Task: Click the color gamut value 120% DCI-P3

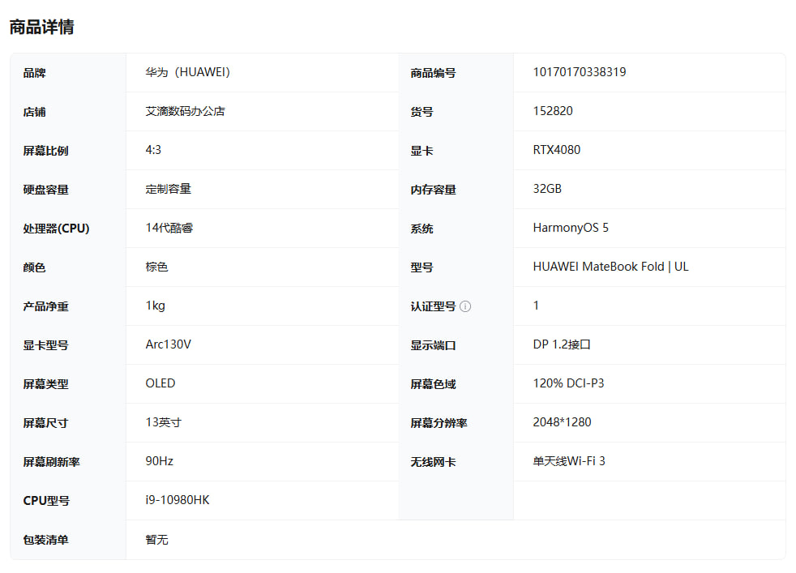Action: pyautogui.click(x=568, y=383)
